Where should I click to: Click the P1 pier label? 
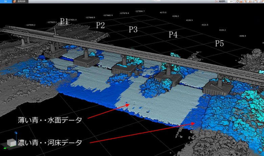click(x=65, y=21)
